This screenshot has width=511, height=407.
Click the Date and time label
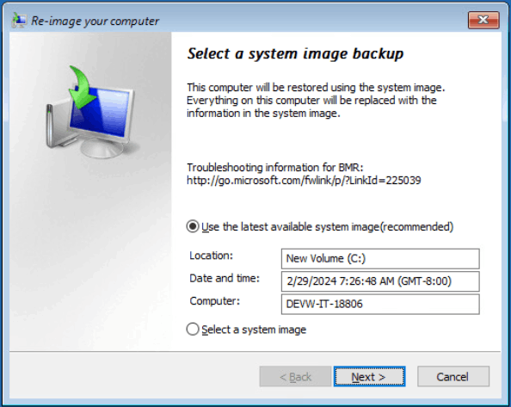[x=225, y=279]
